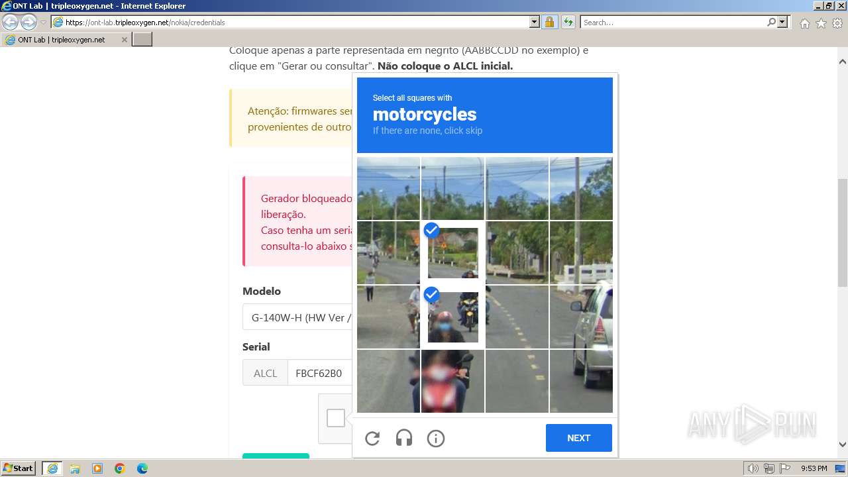Click the vertical scrollbar thumb

843,232
